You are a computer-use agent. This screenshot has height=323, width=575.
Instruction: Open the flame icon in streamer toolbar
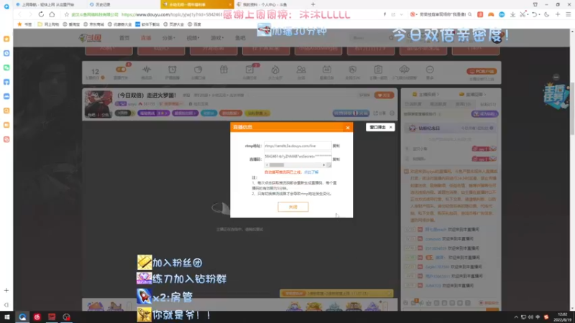click(275, 70)
